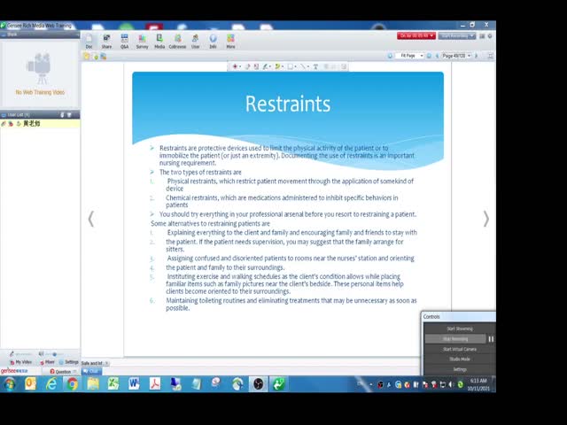Open Google Chrome from the taskbar
The width and height of the screenshot is (567, 425).
[72, 383]
